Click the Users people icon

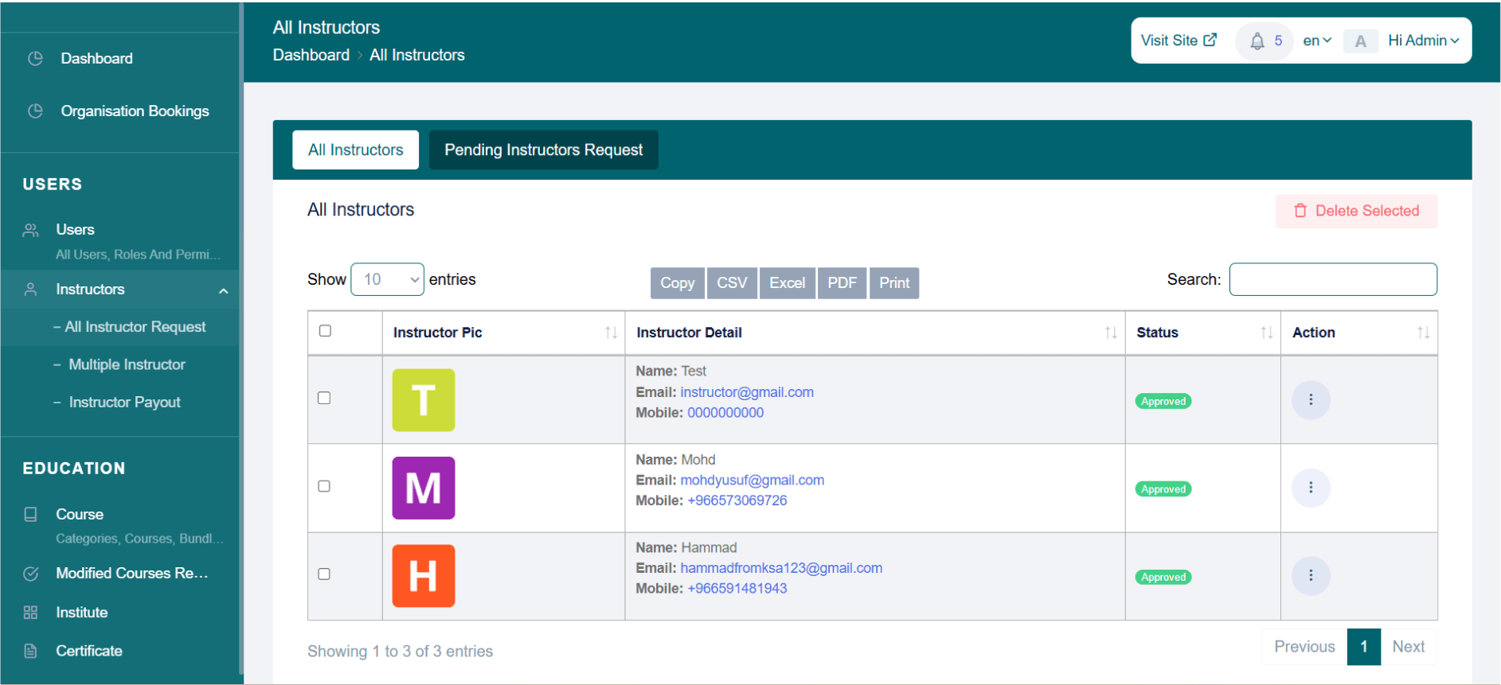pos(31,230)
